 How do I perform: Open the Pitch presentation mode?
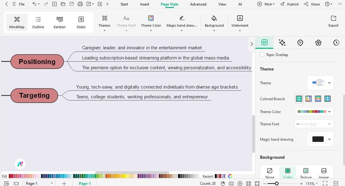[x=266, y=4]
